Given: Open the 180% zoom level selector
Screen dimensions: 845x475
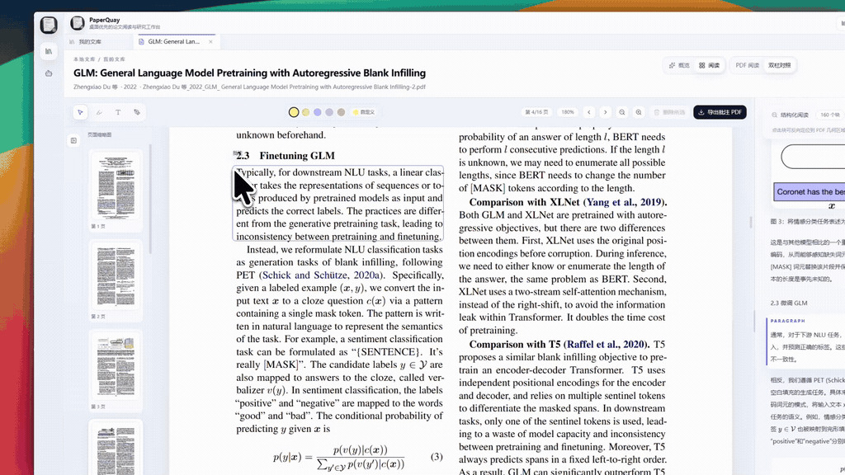Looking at the screenshot, I should click(568, 112).
